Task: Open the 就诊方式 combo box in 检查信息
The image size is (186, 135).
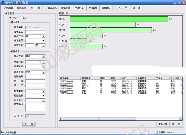Action: 43,56
